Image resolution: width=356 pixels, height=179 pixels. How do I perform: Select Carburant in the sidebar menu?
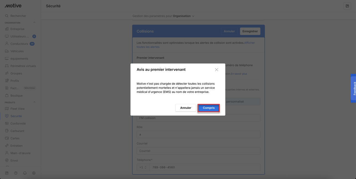click(x=17, y=131)
